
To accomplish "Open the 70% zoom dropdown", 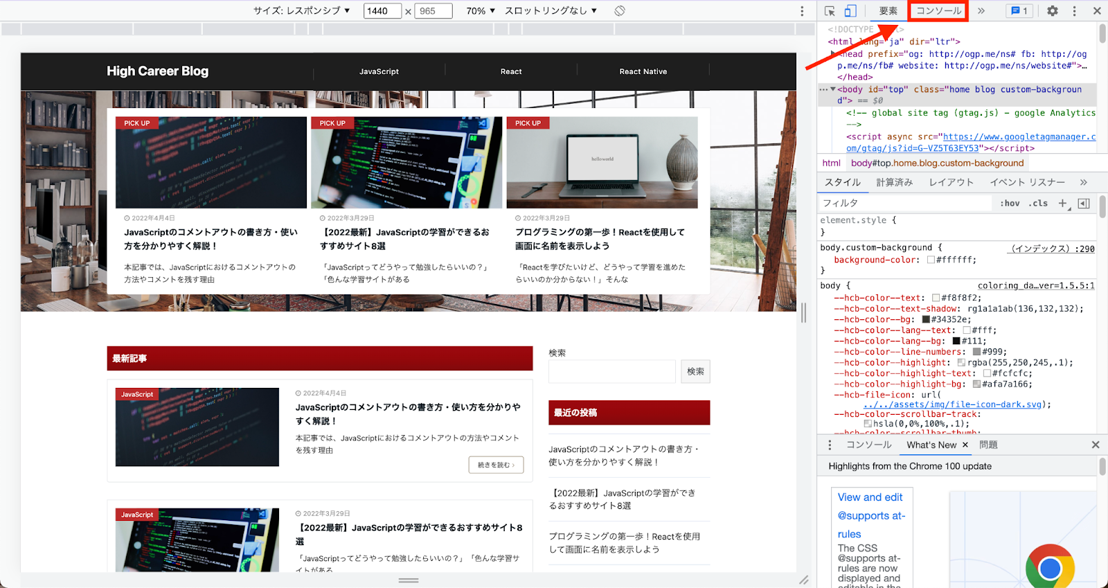I will (x=481, y=10).
